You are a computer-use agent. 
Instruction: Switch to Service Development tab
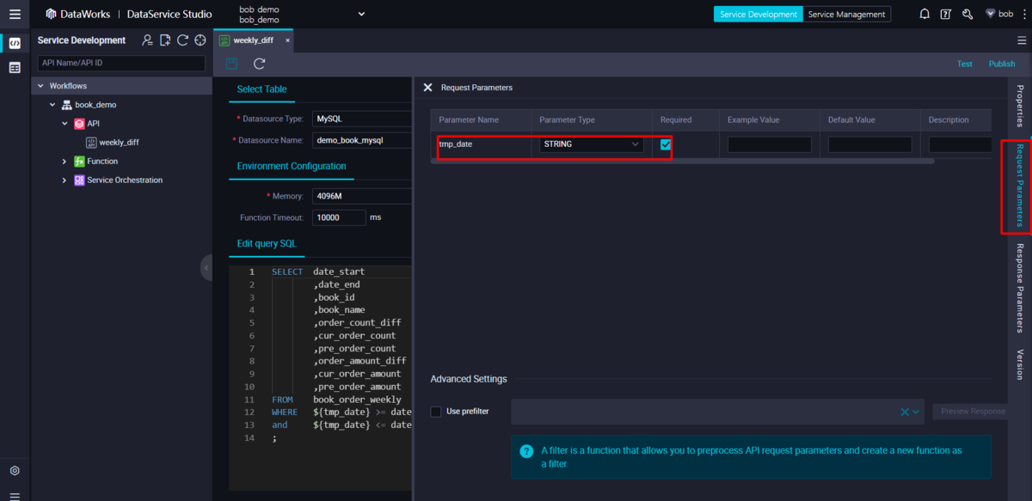(758, 15)
